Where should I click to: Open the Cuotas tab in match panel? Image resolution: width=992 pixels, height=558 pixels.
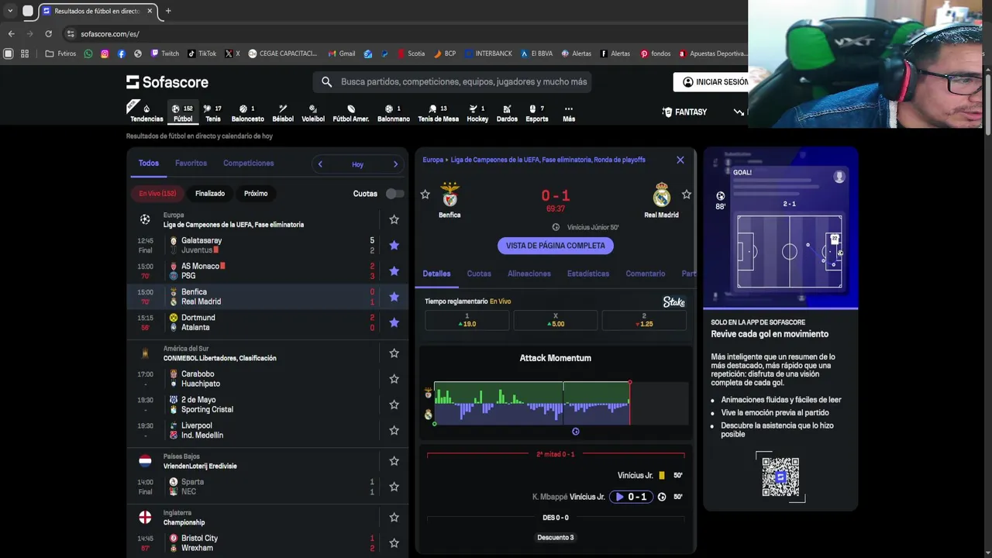(479, 274)
